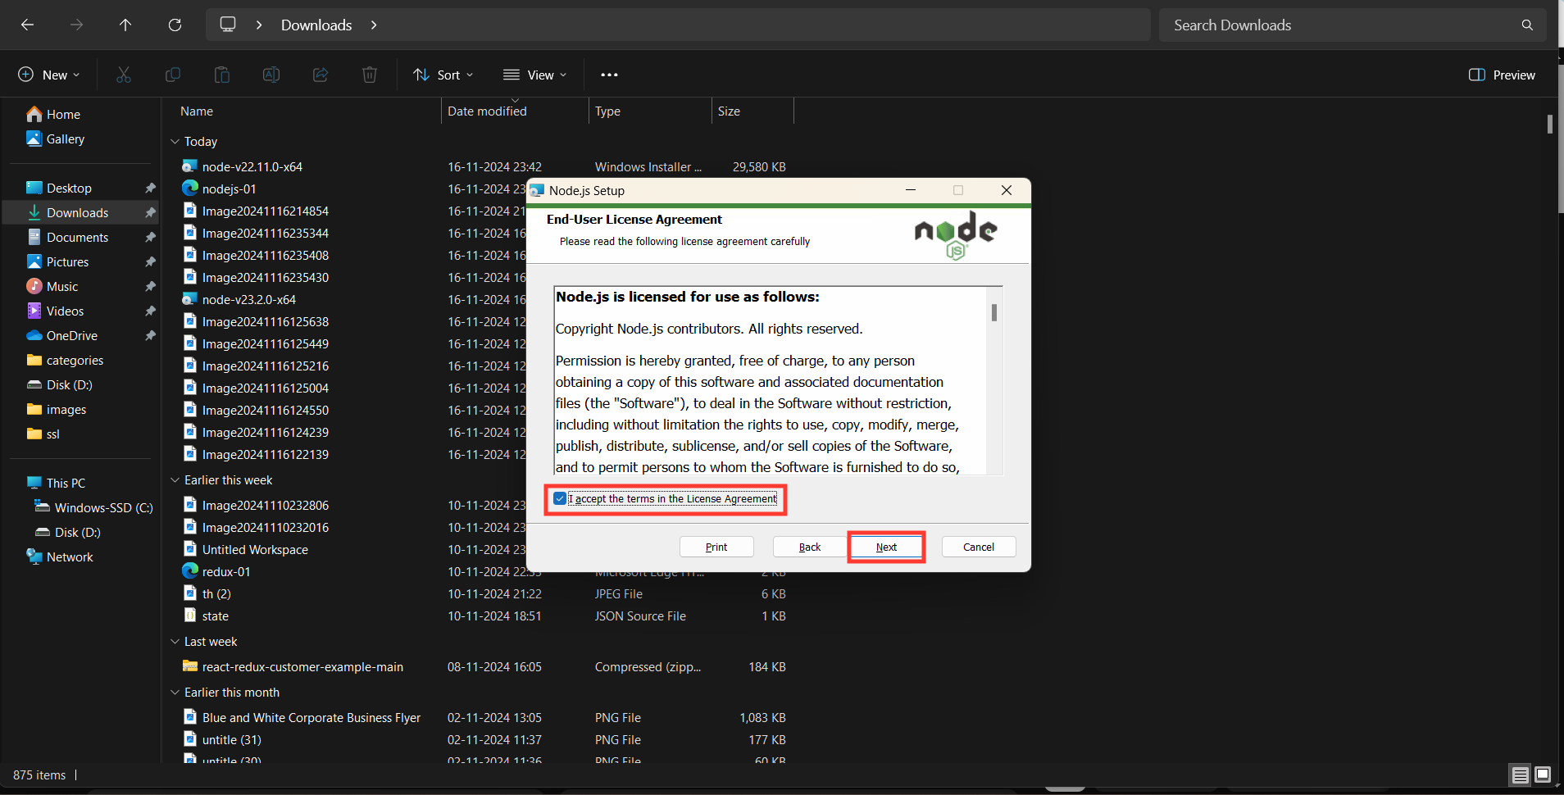This screenshot has width=1564, height=795.
Task: Open the New dropdown menu
Action: pyautogui.click(x=49, y=75)
